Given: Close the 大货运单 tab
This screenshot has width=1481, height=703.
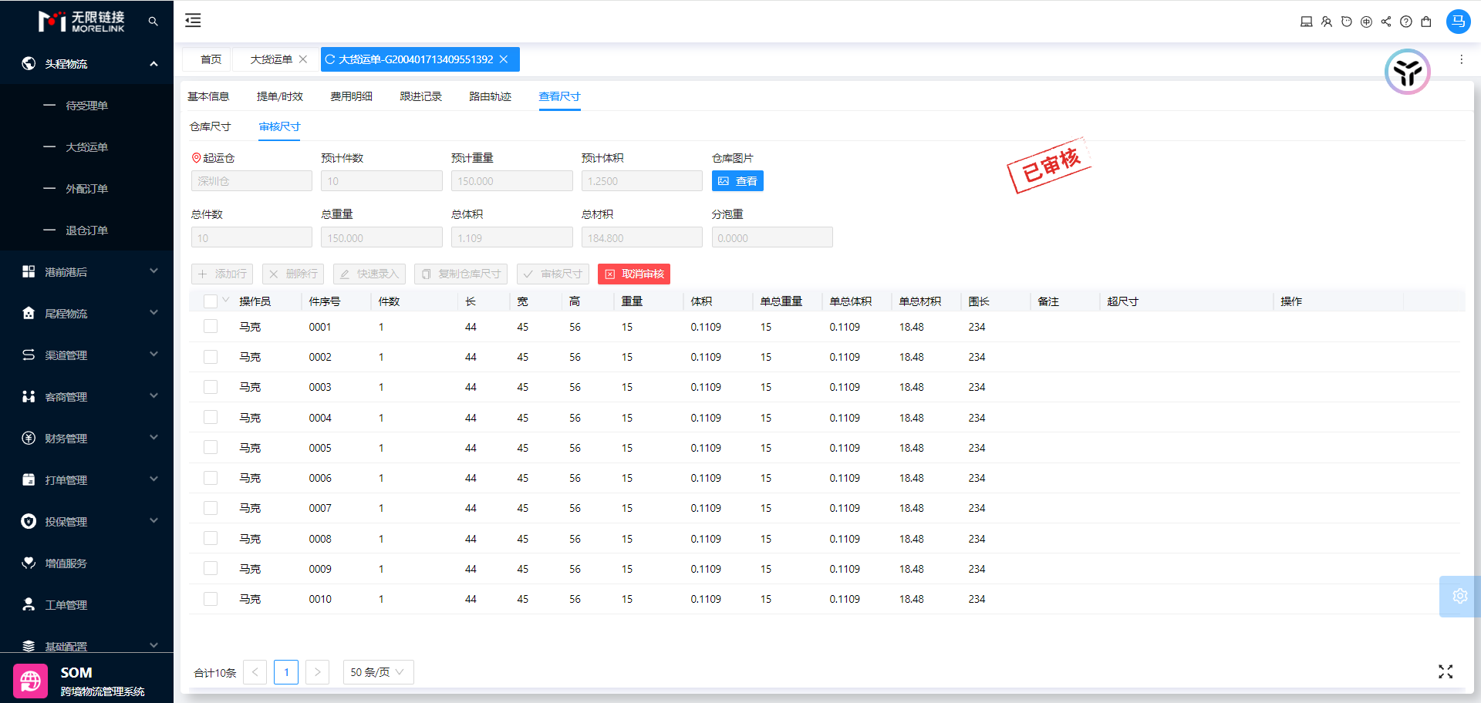Looking at the screenshot, I should (x=303, y=59).
